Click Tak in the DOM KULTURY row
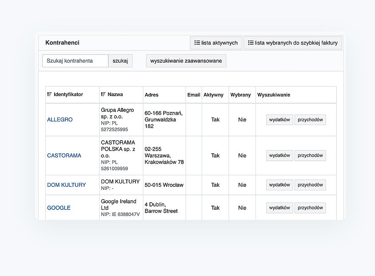Image resolution: width=375 pixels, height=276 pixels. 215,185
